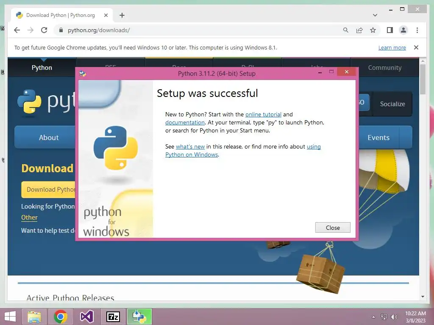Click the yellow Download Python button
The image size is (434, 325).
[49, 190]
